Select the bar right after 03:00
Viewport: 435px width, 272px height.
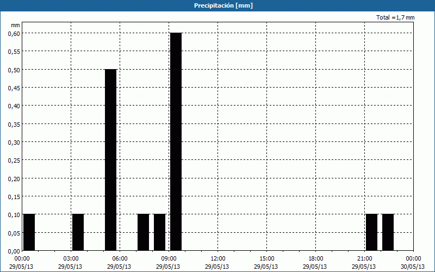click(78, 232)
